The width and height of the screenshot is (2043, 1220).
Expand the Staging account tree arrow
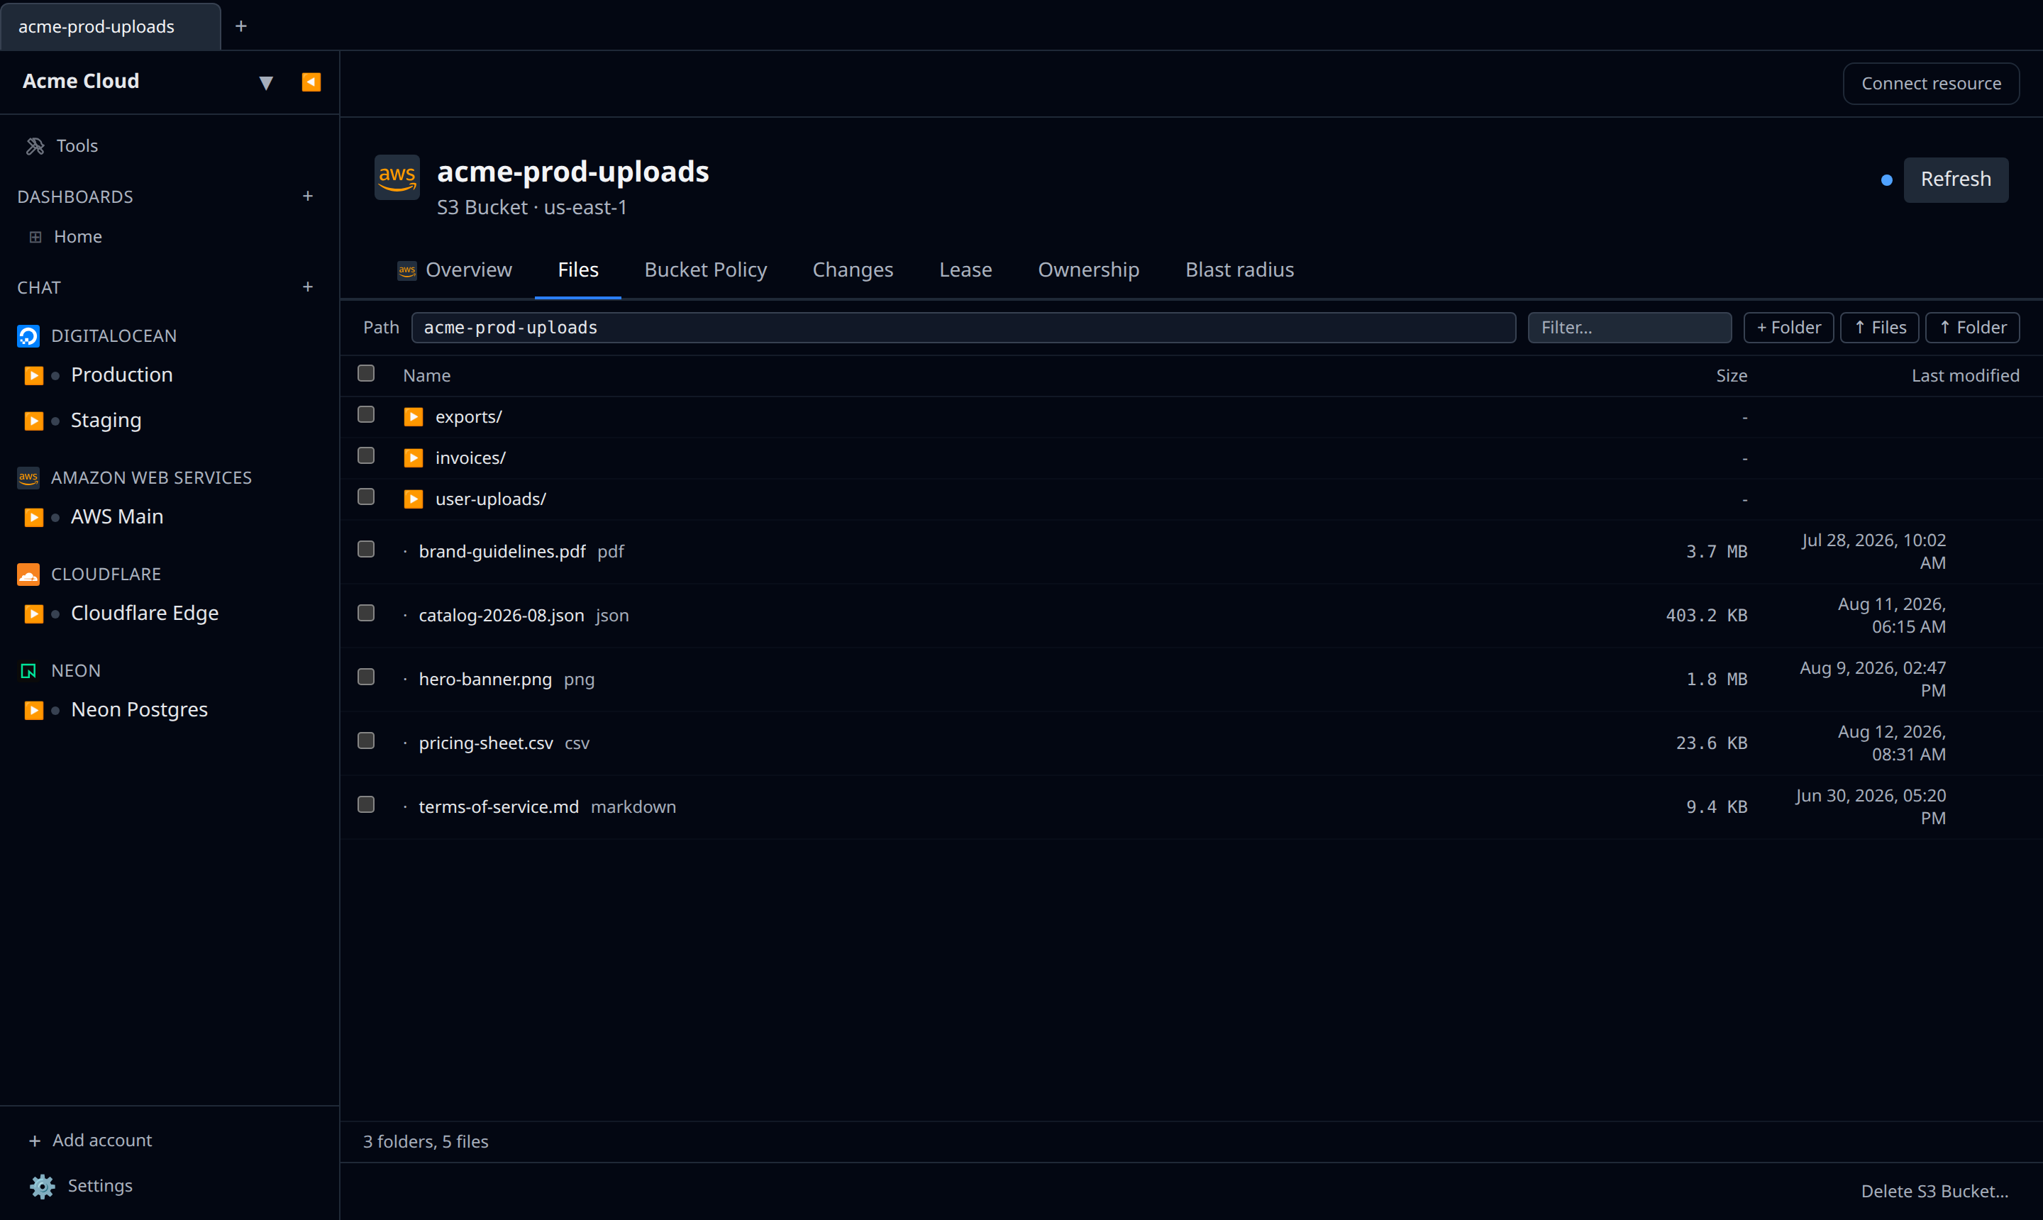tap(34, 421)
